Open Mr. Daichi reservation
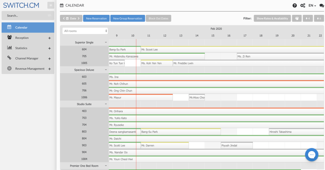Viewport: 325px width, 170px height. (216, 139)
